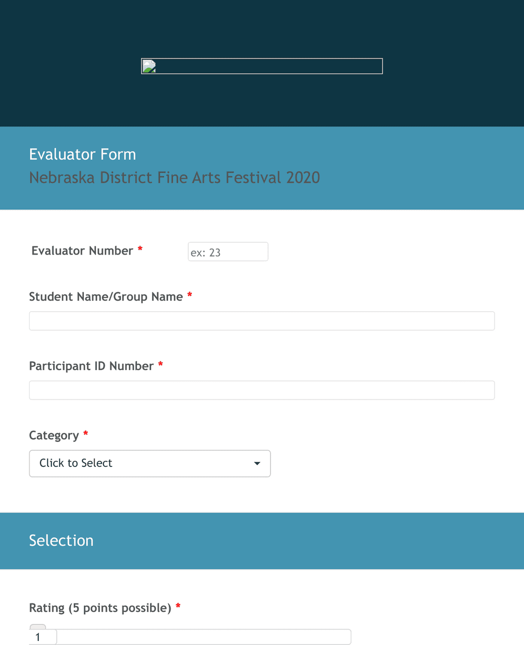Click the empty logo banner placeholder
The image size is (524, 645).
[x=262, y=66]
